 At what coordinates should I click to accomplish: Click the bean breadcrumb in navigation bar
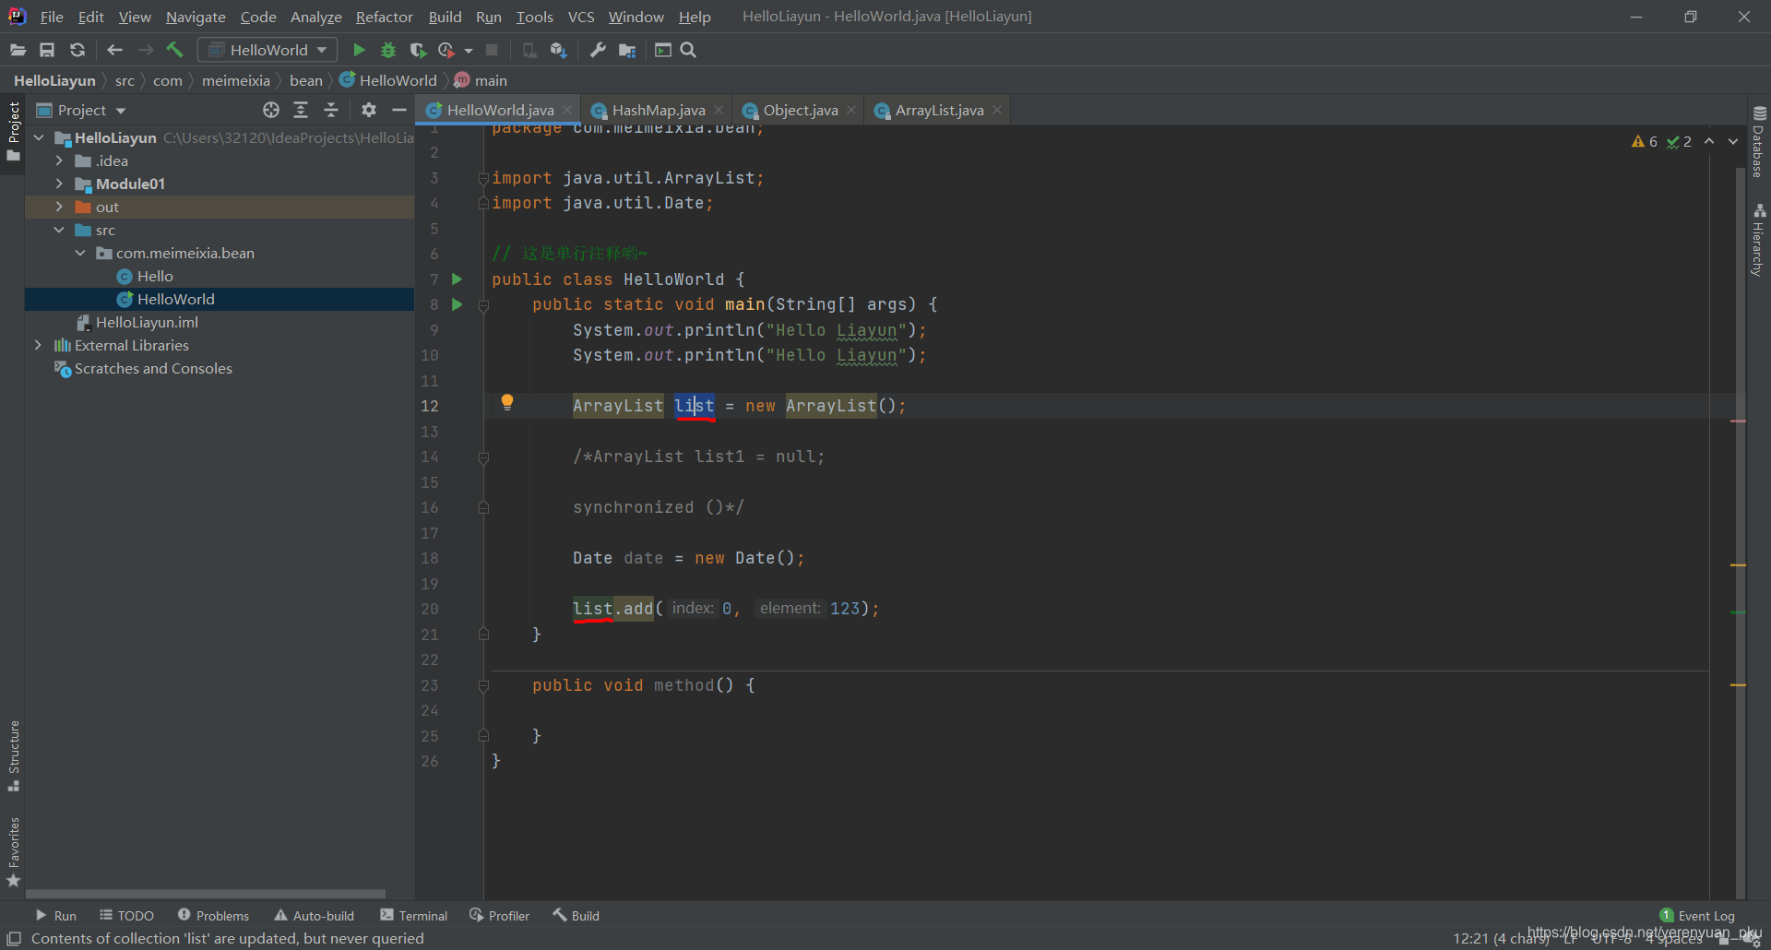point(305,80)
